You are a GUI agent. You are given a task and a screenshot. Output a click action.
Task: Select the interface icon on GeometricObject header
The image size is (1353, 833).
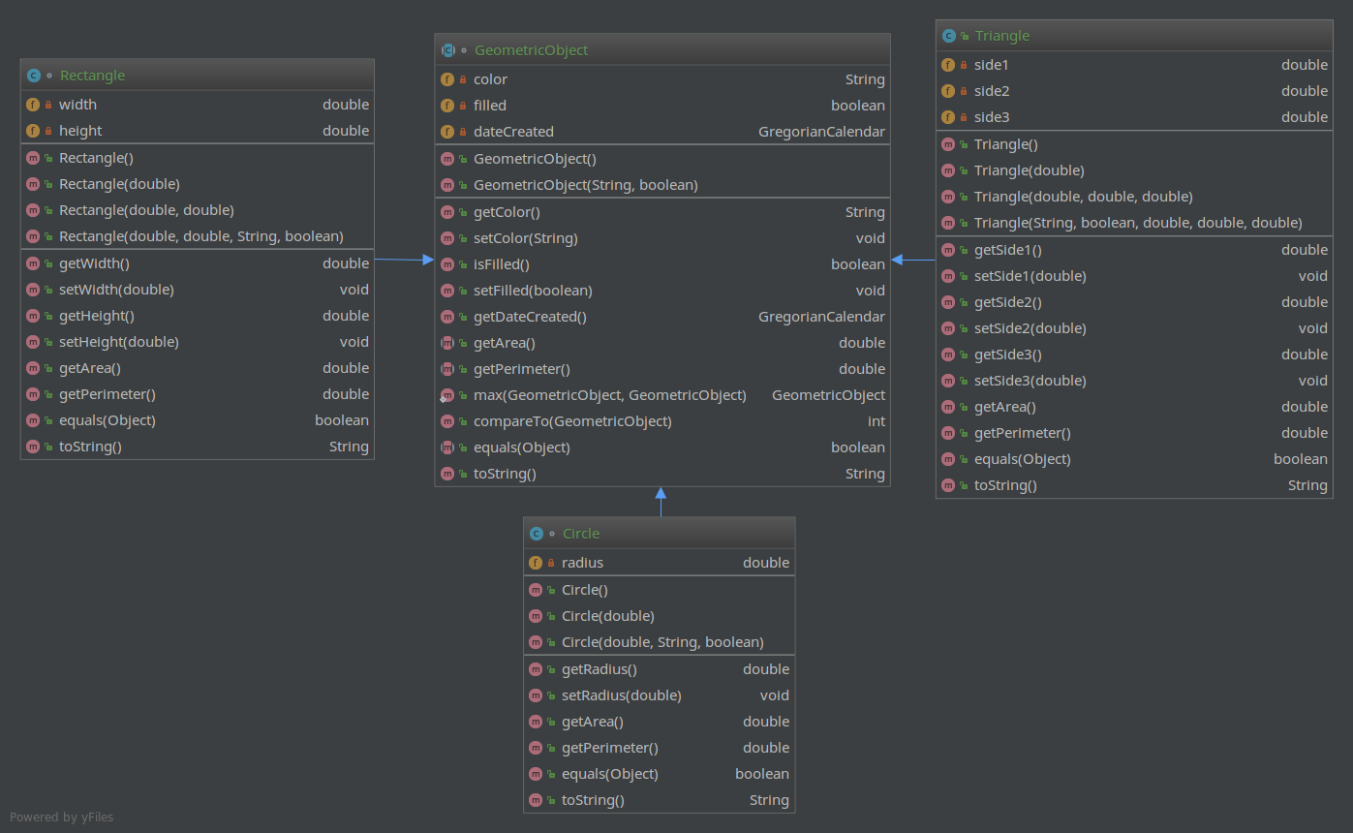click(449, 48)
